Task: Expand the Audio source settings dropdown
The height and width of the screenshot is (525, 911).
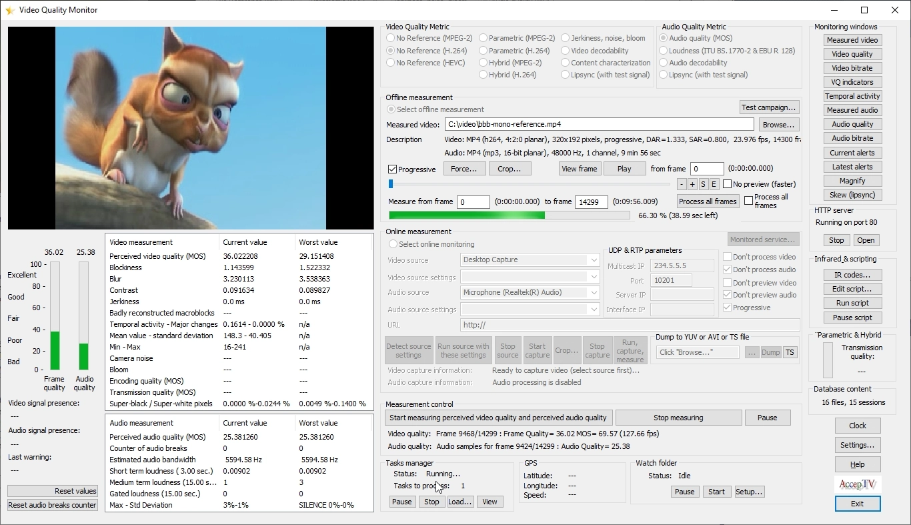Action: pos(530,309)
